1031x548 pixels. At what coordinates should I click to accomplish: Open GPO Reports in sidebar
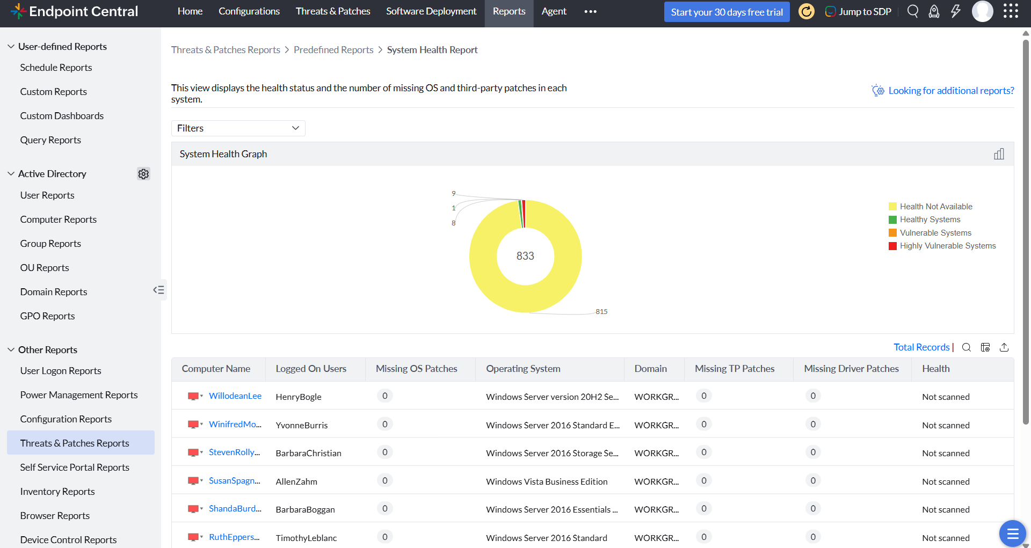pos(47,316)
